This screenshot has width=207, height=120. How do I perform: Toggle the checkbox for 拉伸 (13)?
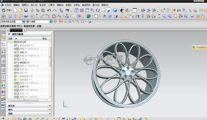15,86
